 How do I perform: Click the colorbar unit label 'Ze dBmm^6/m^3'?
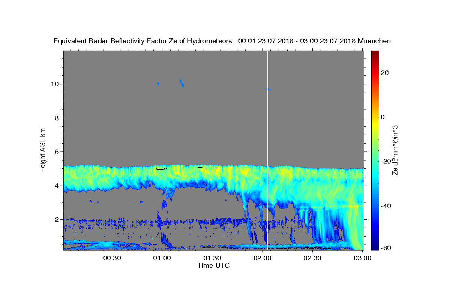pyautogui.click(x=395, y=150)
